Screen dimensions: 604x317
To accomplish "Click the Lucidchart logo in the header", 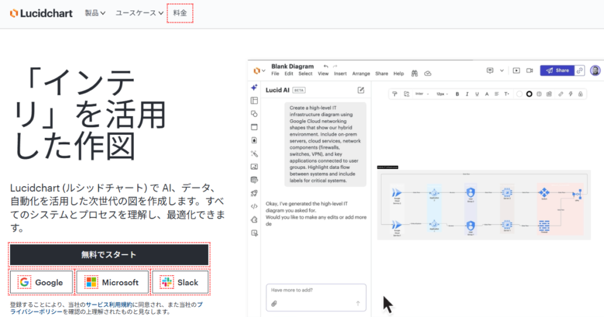I will click(41, 13).
